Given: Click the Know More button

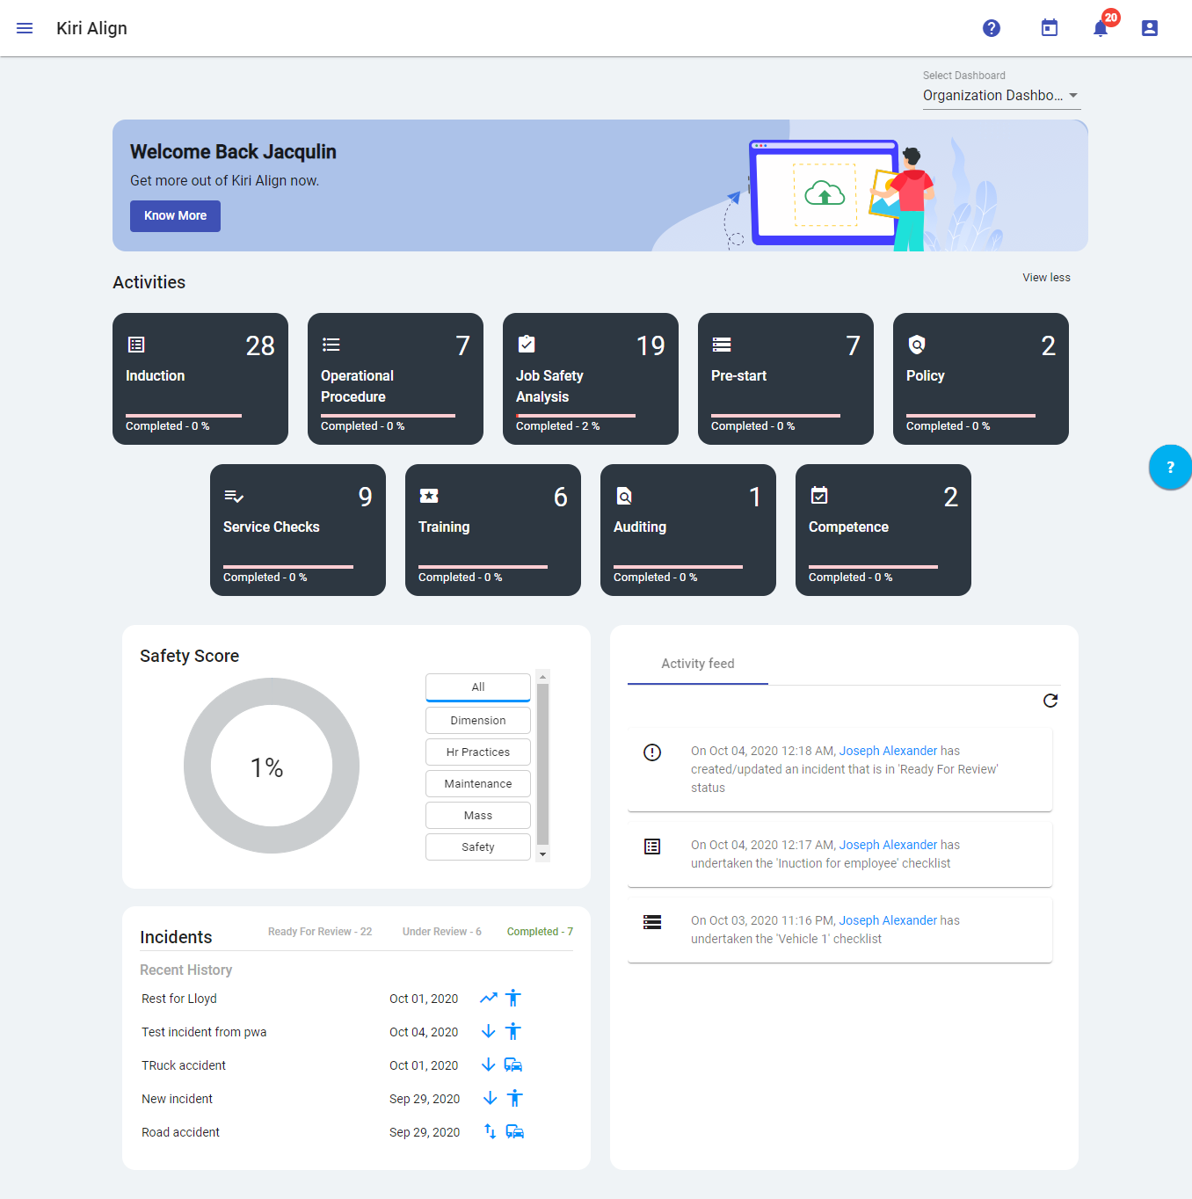Looking at the screenshot, I should [175, 215].
